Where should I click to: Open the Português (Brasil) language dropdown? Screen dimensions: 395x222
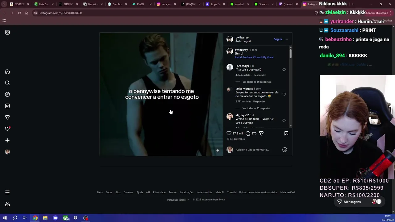tap(178, 199)
